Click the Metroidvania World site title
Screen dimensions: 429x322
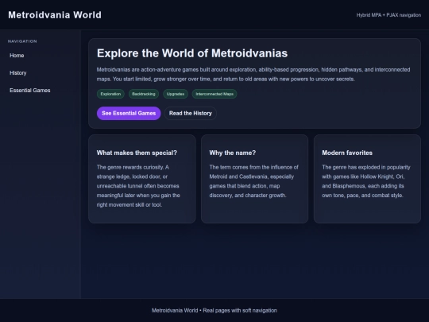tap(55, 15)
